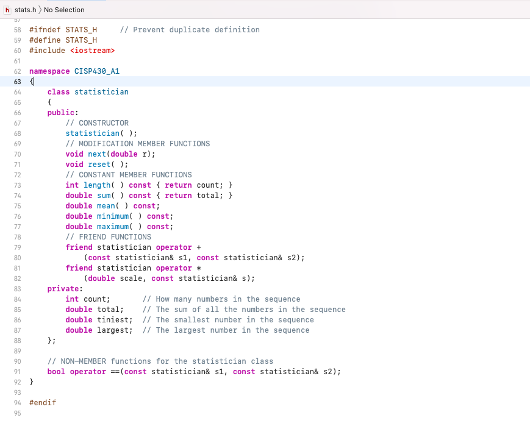Click the friend operator + declaration
Screen dimensions: 530x429
click(x=134, y=247)
